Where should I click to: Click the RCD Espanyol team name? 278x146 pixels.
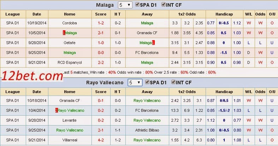tap(70, 62)
